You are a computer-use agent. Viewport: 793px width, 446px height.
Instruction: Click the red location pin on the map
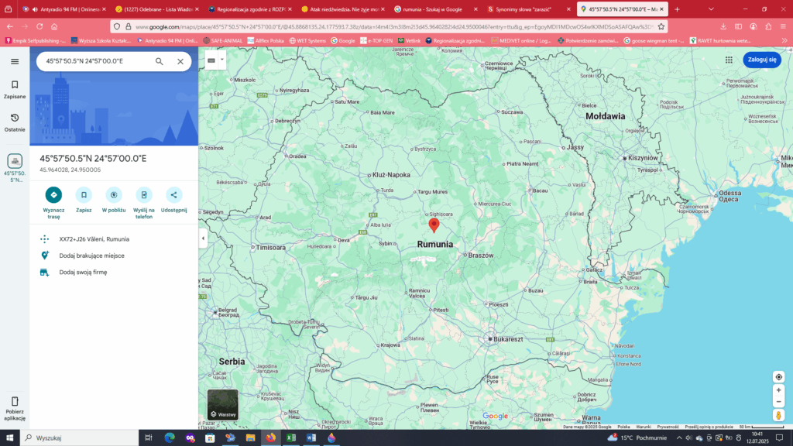(x=434, y=225)
